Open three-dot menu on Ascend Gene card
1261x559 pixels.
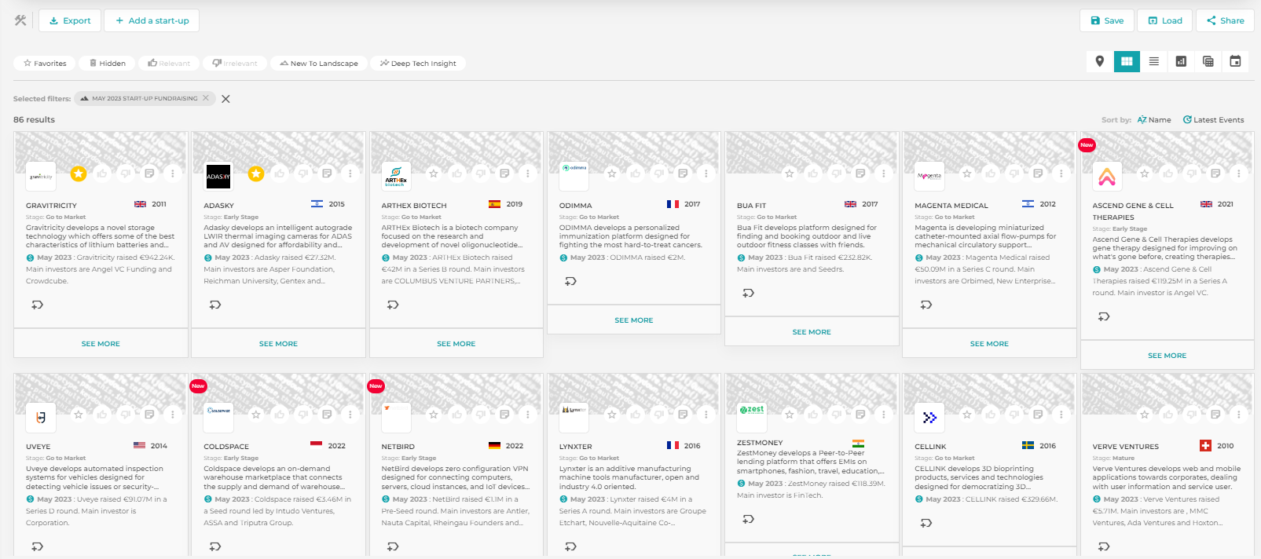1239,174
